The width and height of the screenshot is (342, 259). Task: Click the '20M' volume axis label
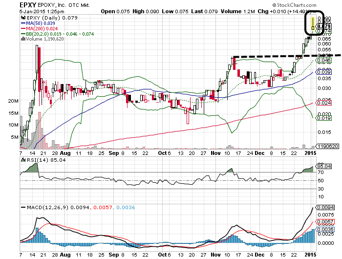13,101
